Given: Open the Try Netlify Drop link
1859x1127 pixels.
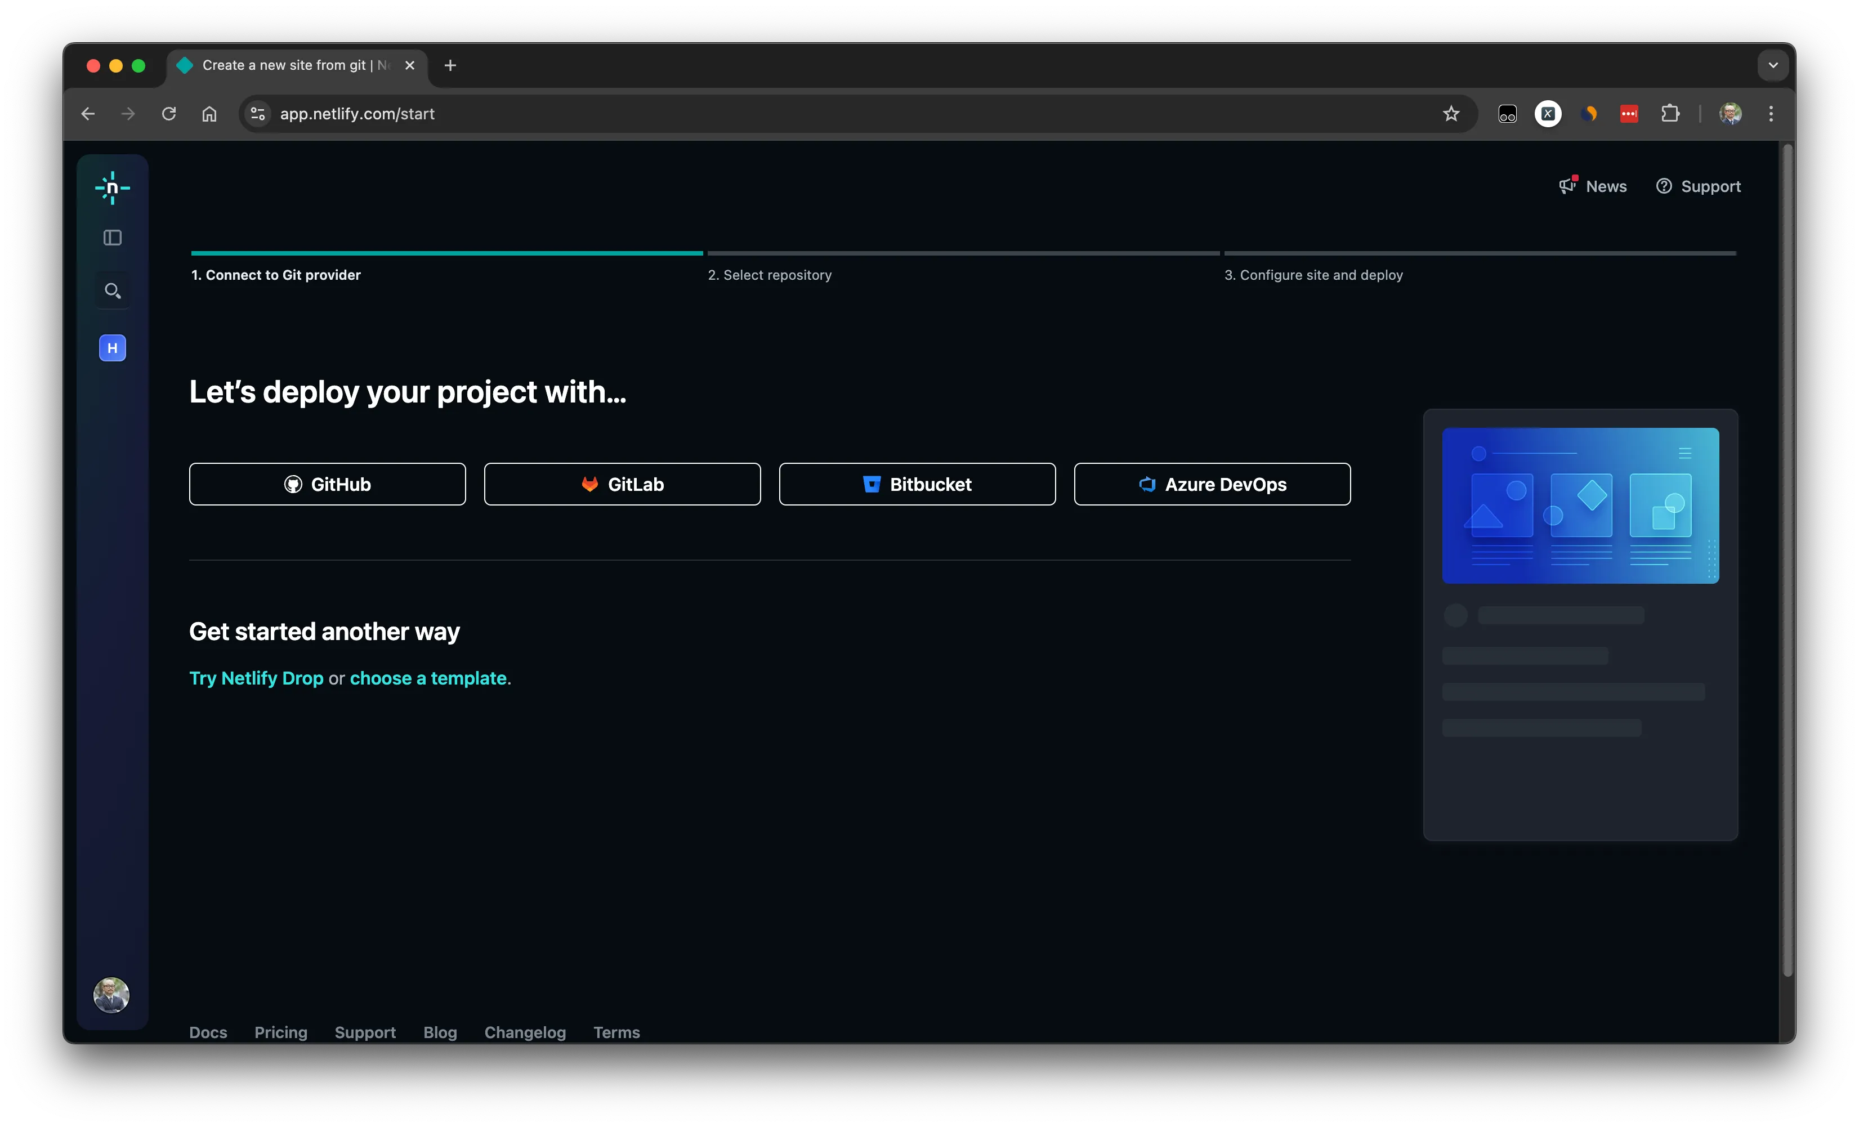Looking at the screenshot, I should (x=257, y=678).
